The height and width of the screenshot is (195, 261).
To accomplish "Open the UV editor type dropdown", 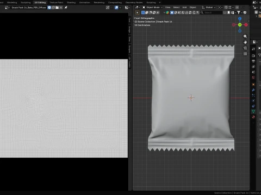I will 7,8.
